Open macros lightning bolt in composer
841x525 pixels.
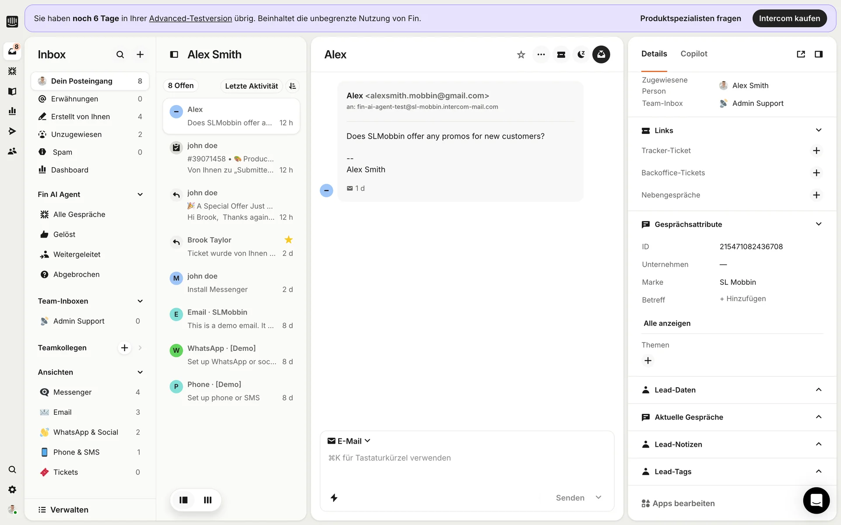click(x=334, y=497)
